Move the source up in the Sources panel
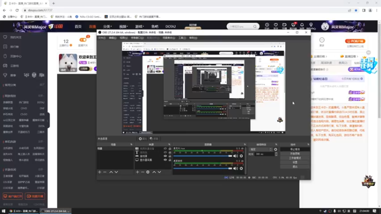 coord(154,172)
